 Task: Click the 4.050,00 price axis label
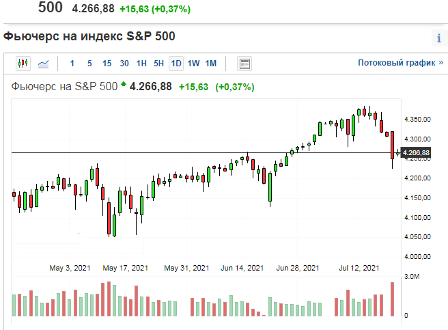click(x=417, y=237)
